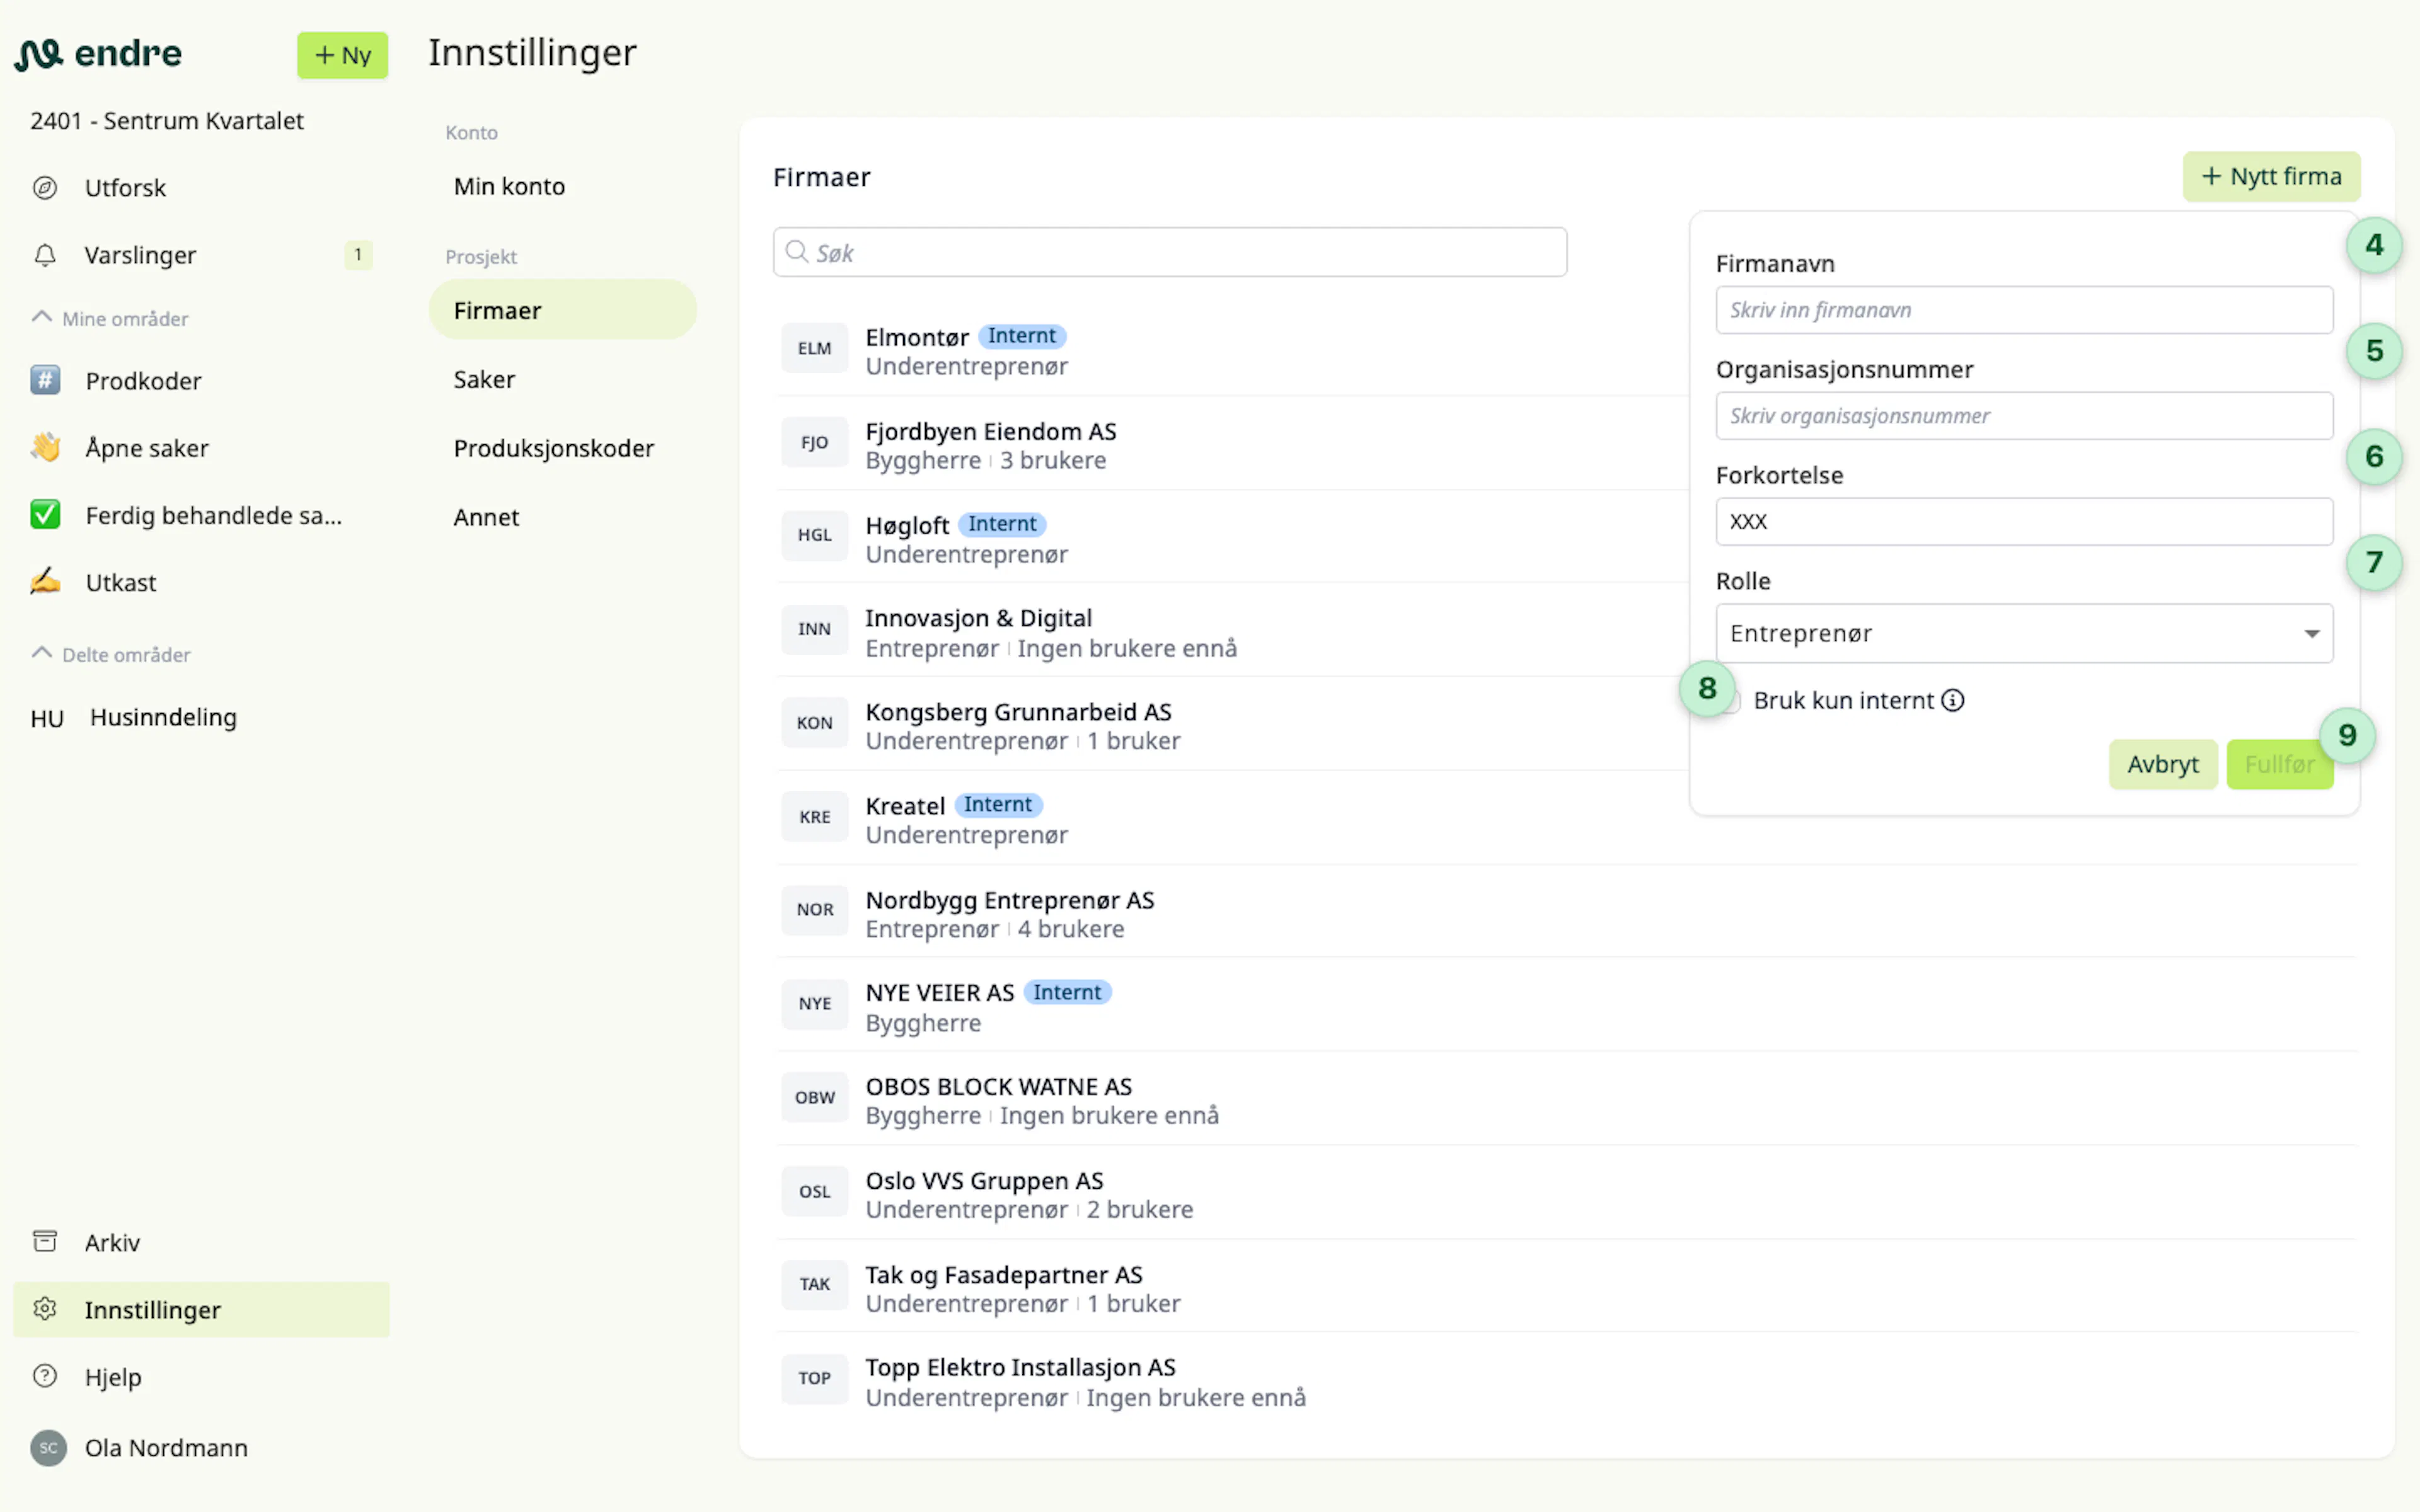Image resolution: width=2420 pixels, height=1512 pixels.
Task: Click the Varslinger bell icon
Action: coord(45,255)
